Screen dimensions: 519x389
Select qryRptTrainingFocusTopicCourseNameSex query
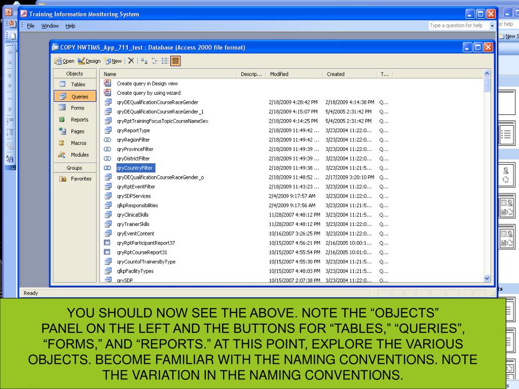point(163,121)
